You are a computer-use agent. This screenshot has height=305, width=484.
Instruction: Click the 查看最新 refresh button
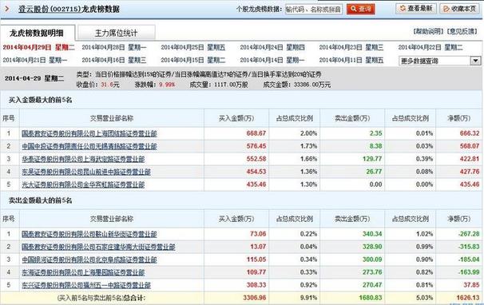tap(416, 9)
